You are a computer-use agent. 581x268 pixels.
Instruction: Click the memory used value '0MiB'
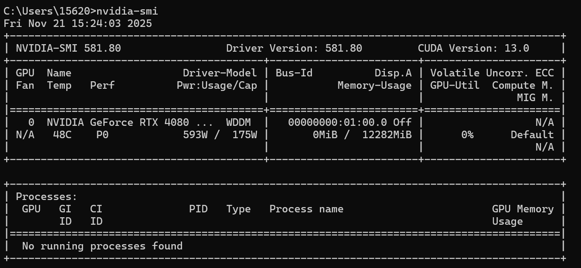click(325, 135)
